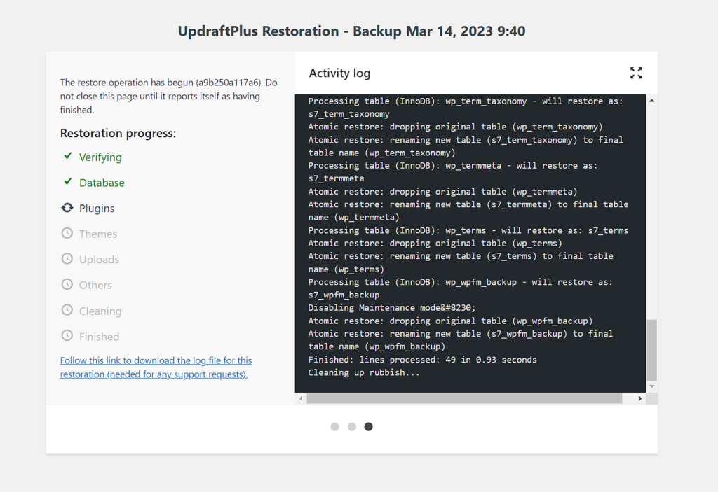Click the activity log scroll up arrow
718x492 pixels.
[651, 101]
